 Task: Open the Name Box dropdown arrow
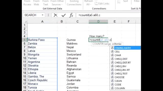tap(43, 15)
